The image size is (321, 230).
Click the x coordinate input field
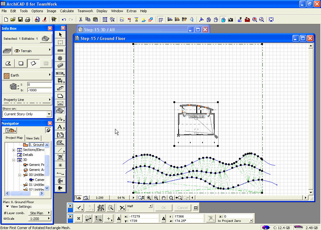tap(141, 216)
